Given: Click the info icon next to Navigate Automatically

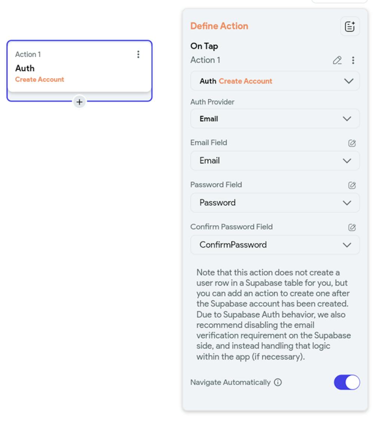Looking at the screenshot, I should pyautogui.click(x=278, y=382).
